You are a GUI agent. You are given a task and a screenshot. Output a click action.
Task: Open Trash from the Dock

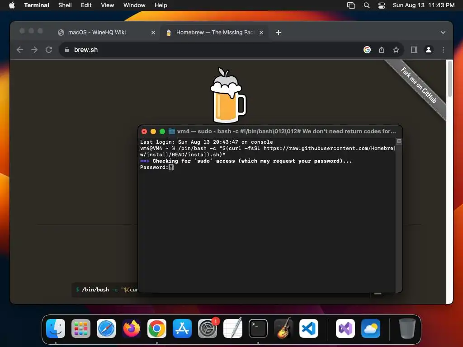click(x=407, y=328)
